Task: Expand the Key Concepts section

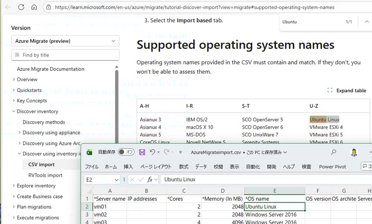Action: point(14,100)
